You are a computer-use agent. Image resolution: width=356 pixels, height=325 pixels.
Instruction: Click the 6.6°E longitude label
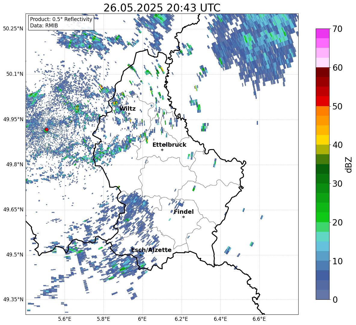click(x=259, y=319)
